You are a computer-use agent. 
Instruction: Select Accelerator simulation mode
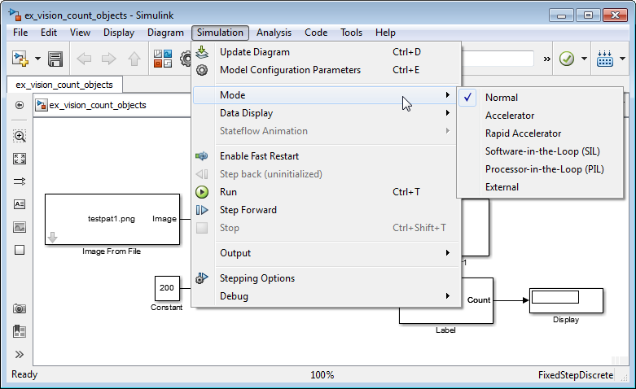(510, 116)
